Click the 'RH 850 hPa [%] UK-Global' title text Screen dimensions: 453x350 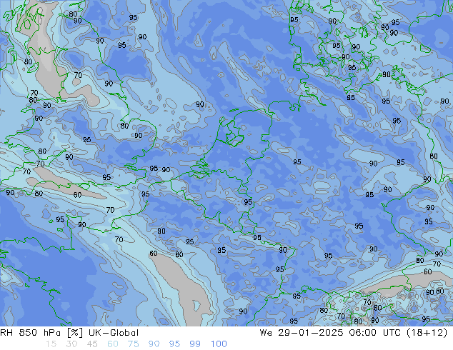pyautogui.click(x=69, y=333)
